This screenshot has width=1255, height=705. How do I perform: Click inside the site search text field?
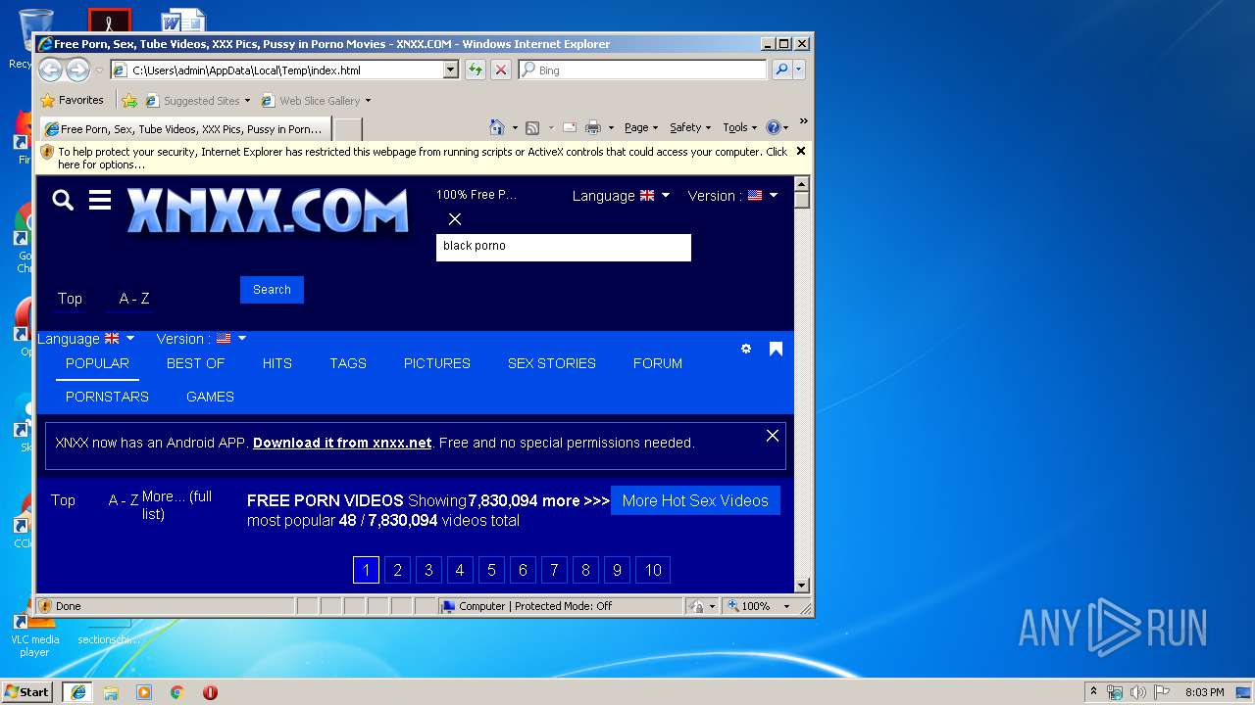(x=564, y=247)
